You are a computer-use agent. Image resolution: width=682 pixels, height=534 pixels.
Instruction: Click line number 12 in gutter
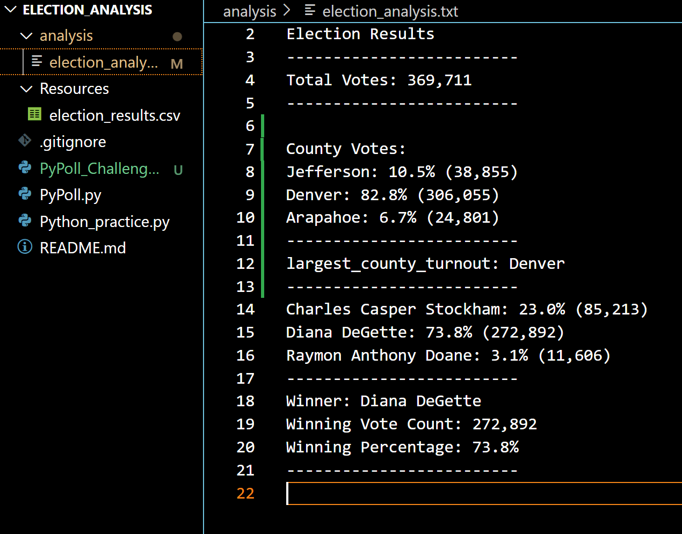pos(245,264)
